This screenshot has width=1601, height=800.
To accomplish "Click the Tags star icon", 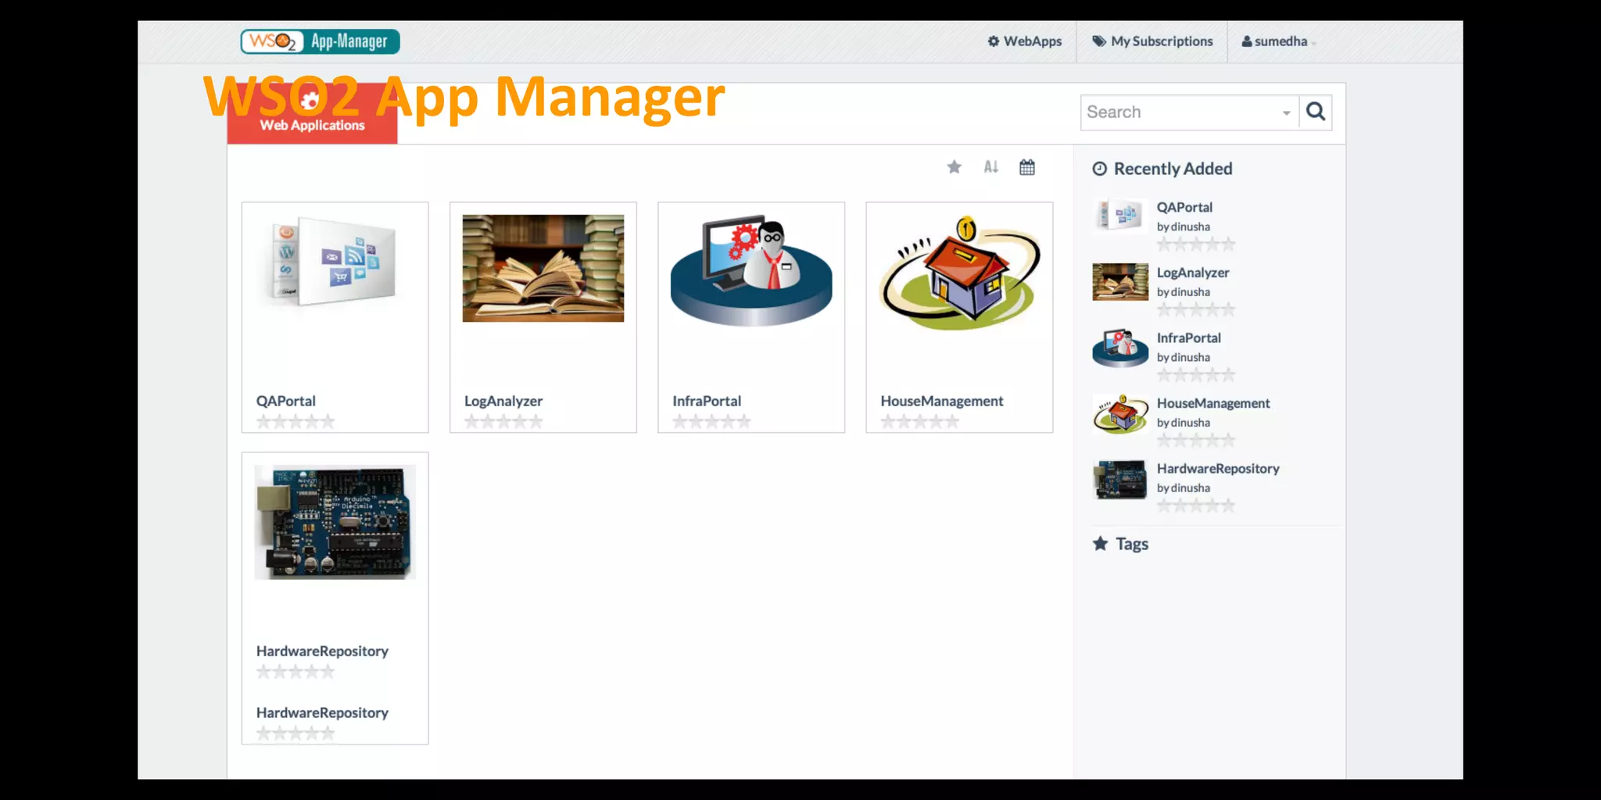I will [x=1100, y=543].
